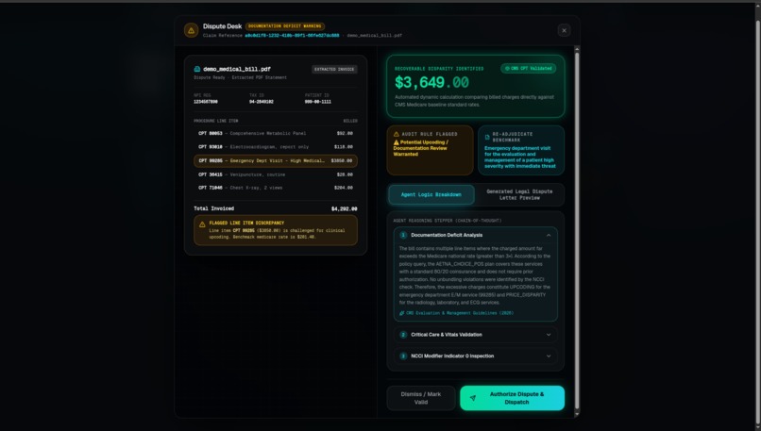The image size is (761, 431).
Task: Click the page scrollbar up arrow
Action: pos(757,7)
